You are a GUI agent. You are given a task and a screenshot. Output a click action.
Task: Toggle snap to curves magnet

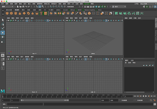pyautogui.click(x=54, y=7)
